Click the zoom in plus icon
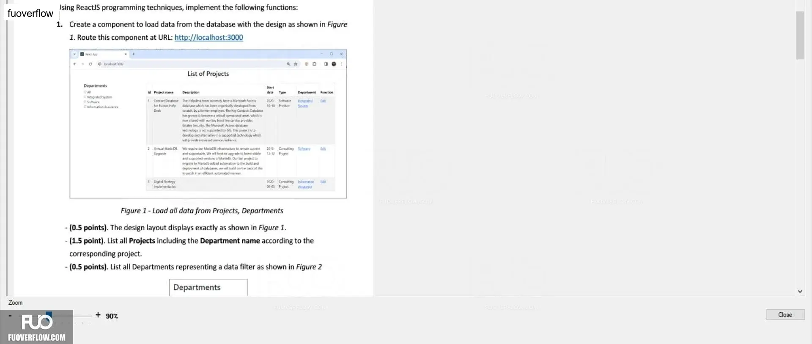 (98, 315)
